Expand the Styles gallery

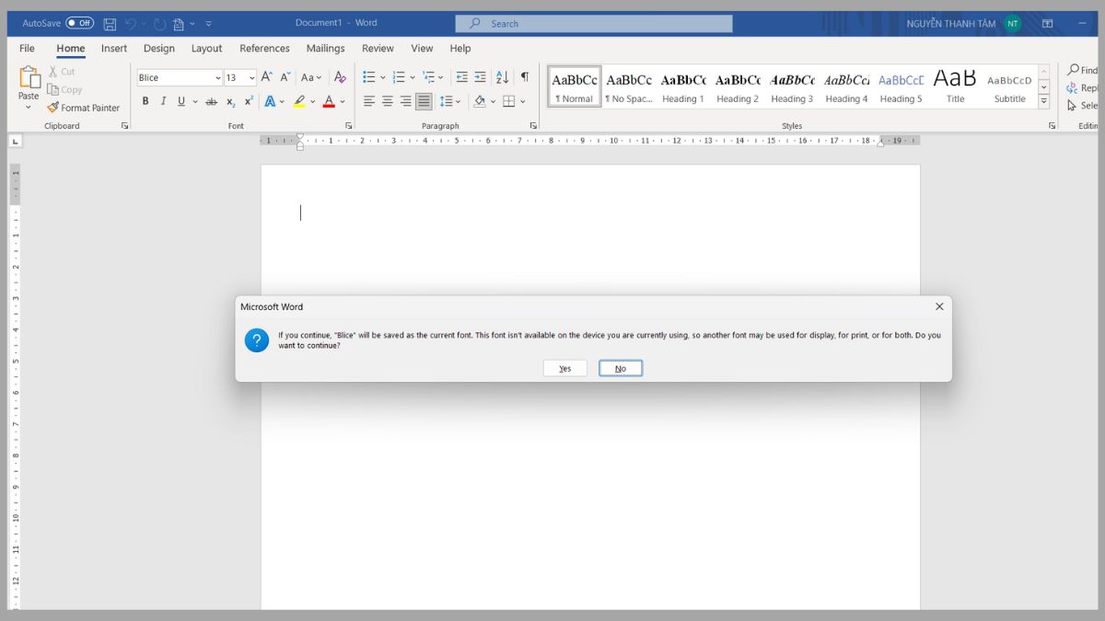pyautogui.click(x=1043, y=101)
